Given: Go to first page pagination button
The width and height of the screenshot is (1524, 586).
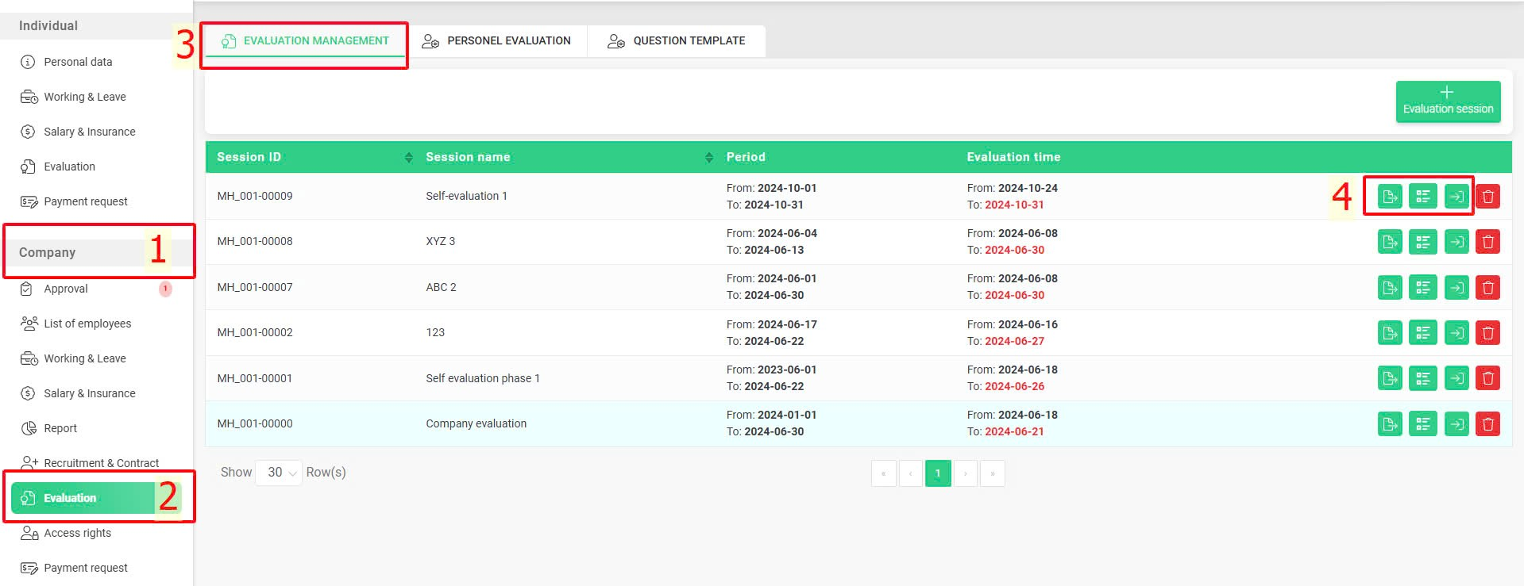Looking at the screenshot, I should (x=883, y=473).
